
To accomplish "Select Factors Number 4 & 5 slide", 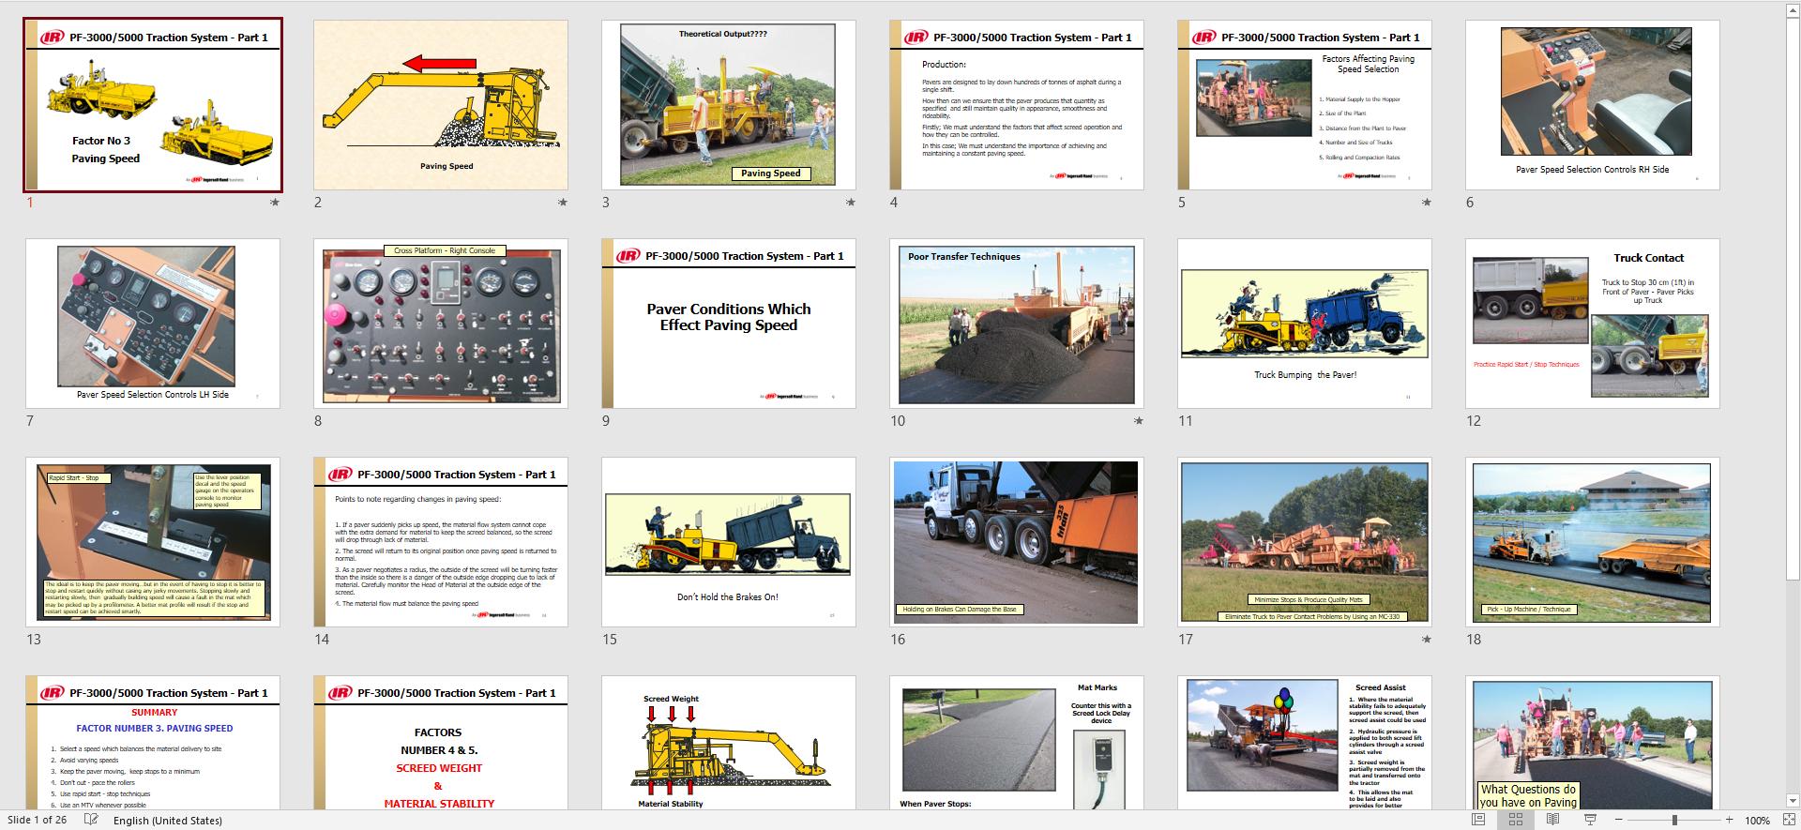I will [x=441, y=743].
